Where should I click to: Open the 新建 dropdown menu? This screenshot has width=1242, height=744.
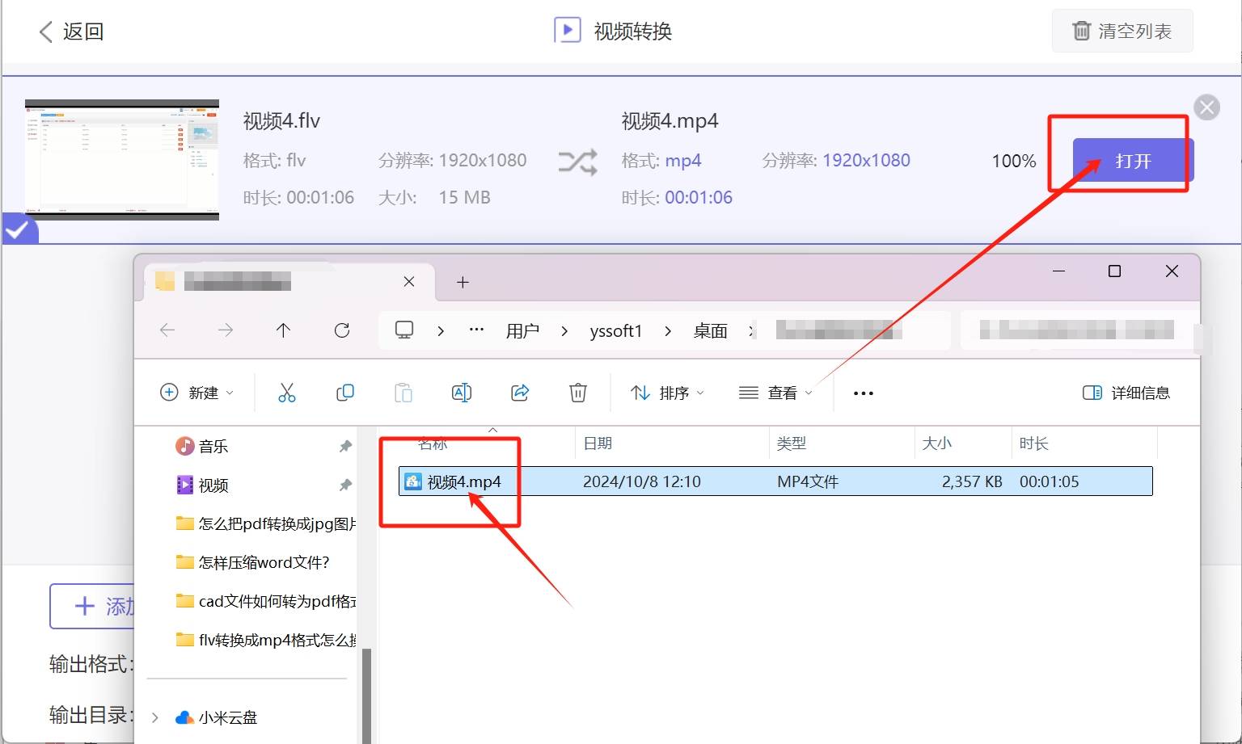pyautogui.click(x=196, y=393)
